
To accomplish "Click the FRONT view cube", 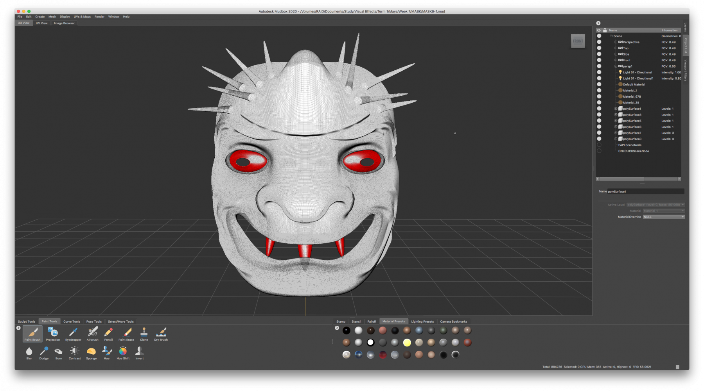I will tap(578, 41).
